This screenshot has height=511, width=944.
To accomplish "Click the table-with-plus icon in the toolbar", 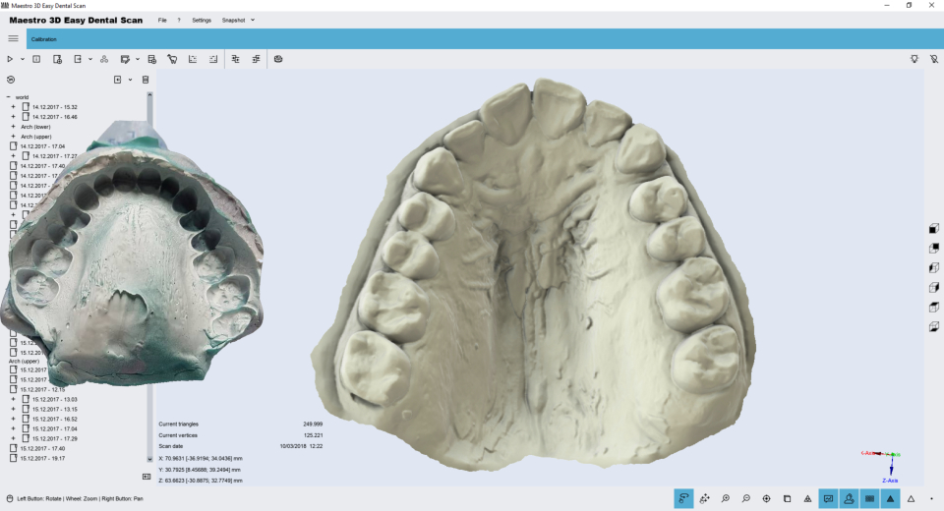I will [x=151, y=59].
